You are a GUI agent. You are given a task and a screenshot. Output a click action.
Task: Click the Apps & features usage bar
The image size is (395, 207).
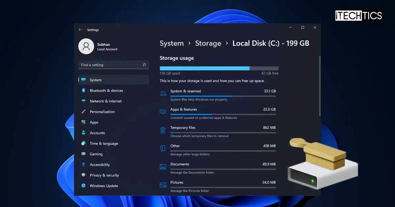(223, 114)
